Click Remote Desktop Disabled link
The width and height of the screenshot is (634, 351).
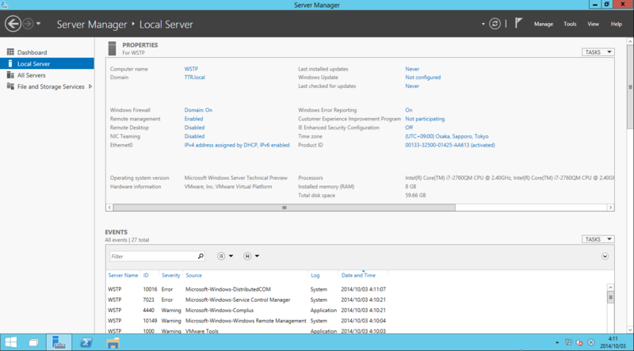(x=194, y=128)
